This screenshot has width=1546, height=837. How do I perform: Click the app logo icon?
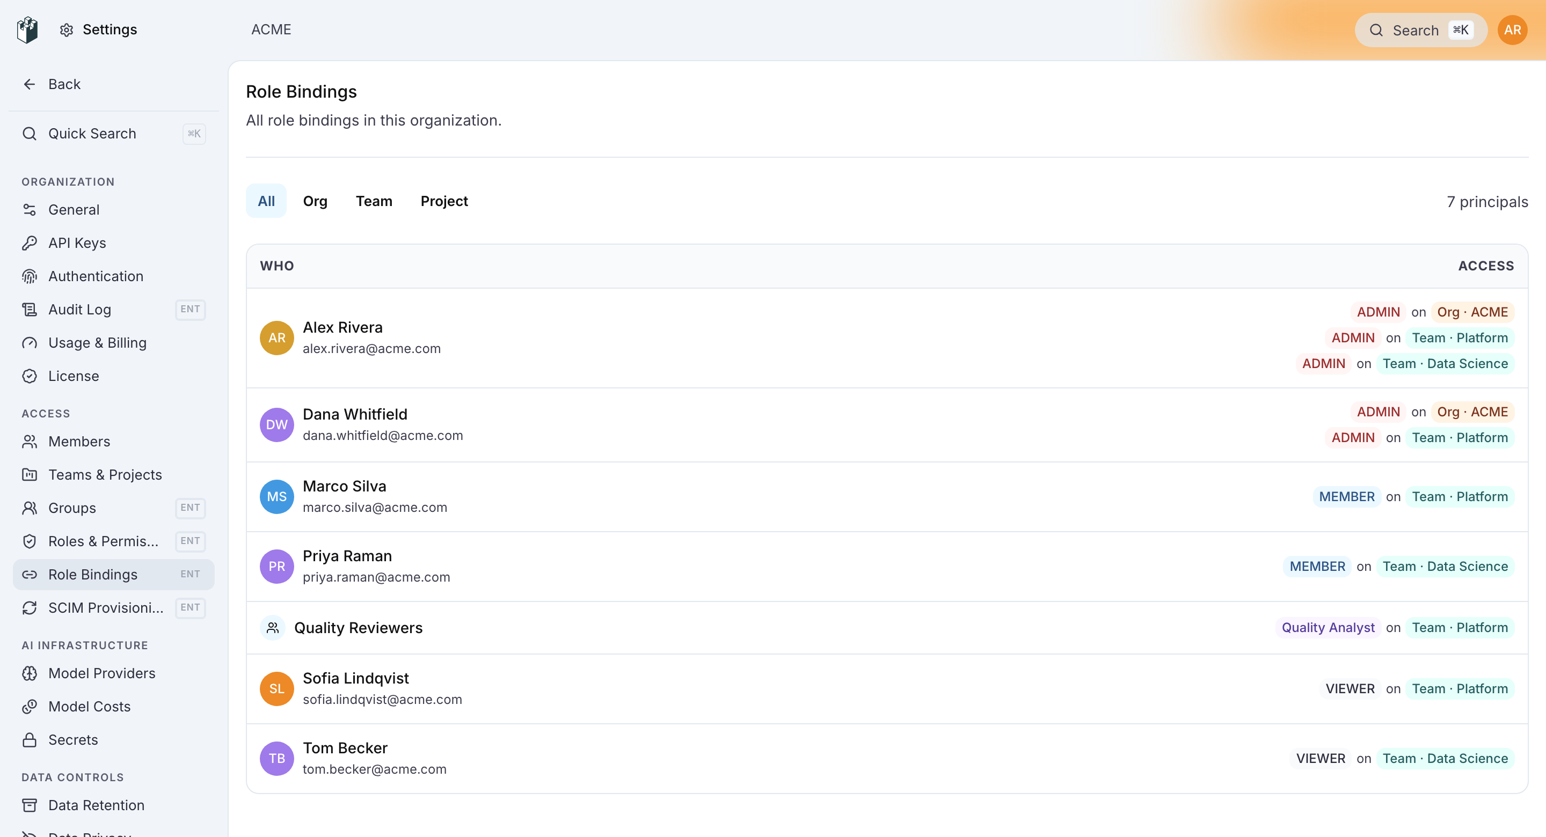tap(27, 30)
